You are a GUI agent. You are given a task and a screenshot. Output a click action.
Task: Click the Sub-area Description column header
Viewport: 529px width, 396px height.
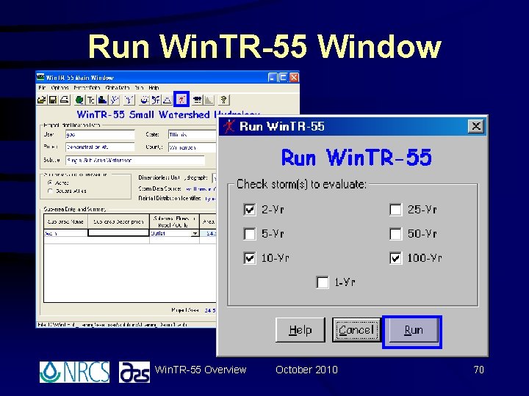(118, 221)
